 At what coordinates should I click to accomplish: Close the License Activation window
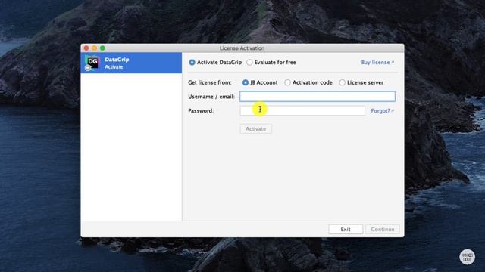click(x=86, y=48)
